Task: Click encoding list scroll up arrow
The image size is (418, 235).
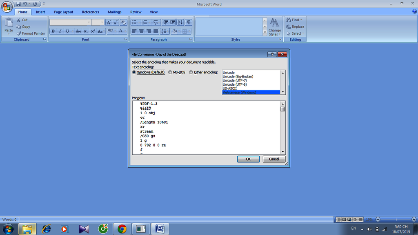Action: pos(282,73)
